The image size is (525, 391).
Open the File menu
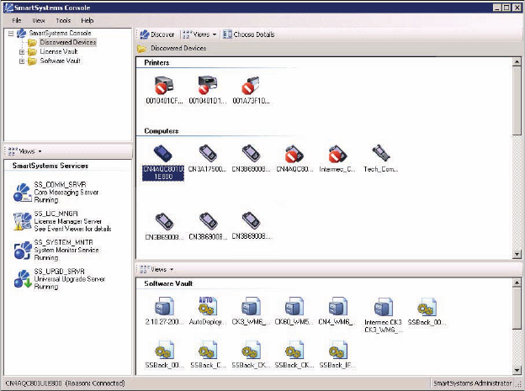(17, 20)
